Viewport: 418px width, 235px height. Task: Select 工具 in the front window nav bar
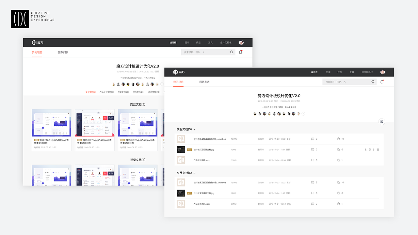[x=352, y=72]
